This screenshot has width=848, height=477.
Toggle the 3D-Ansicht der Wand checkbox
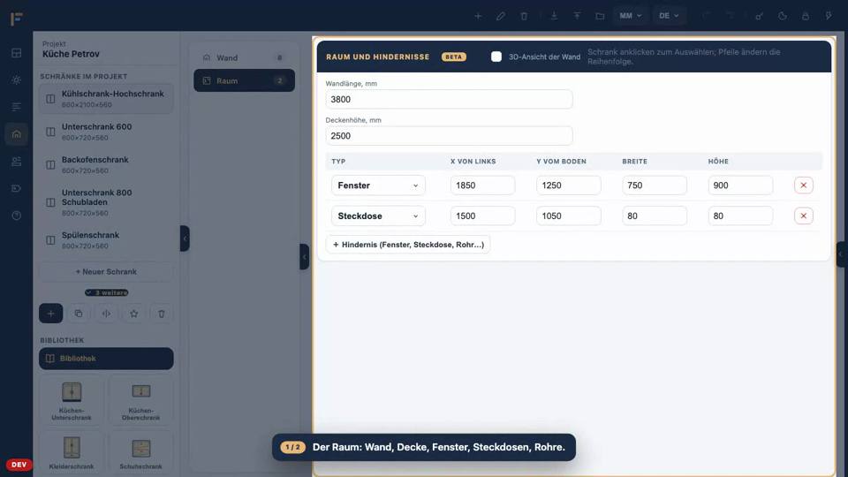coord(496,57)
